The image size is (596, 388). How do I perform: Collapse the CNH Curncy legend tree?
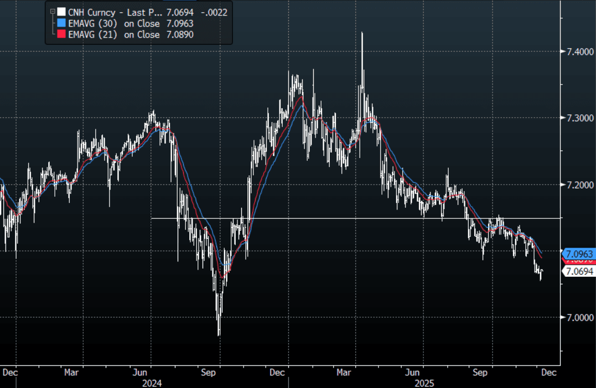pyautogui.click(x=52, y=11)
